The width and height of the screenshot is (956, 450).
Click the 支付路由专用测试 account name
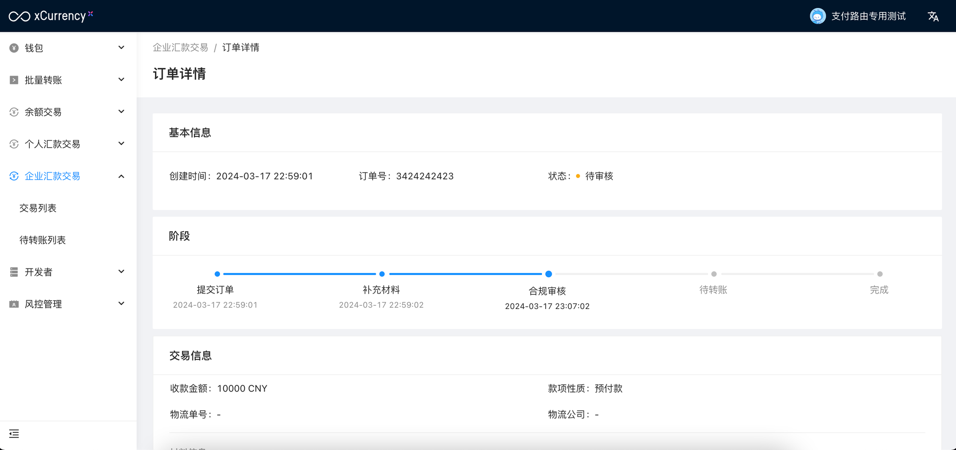click(x=868, y=16)
